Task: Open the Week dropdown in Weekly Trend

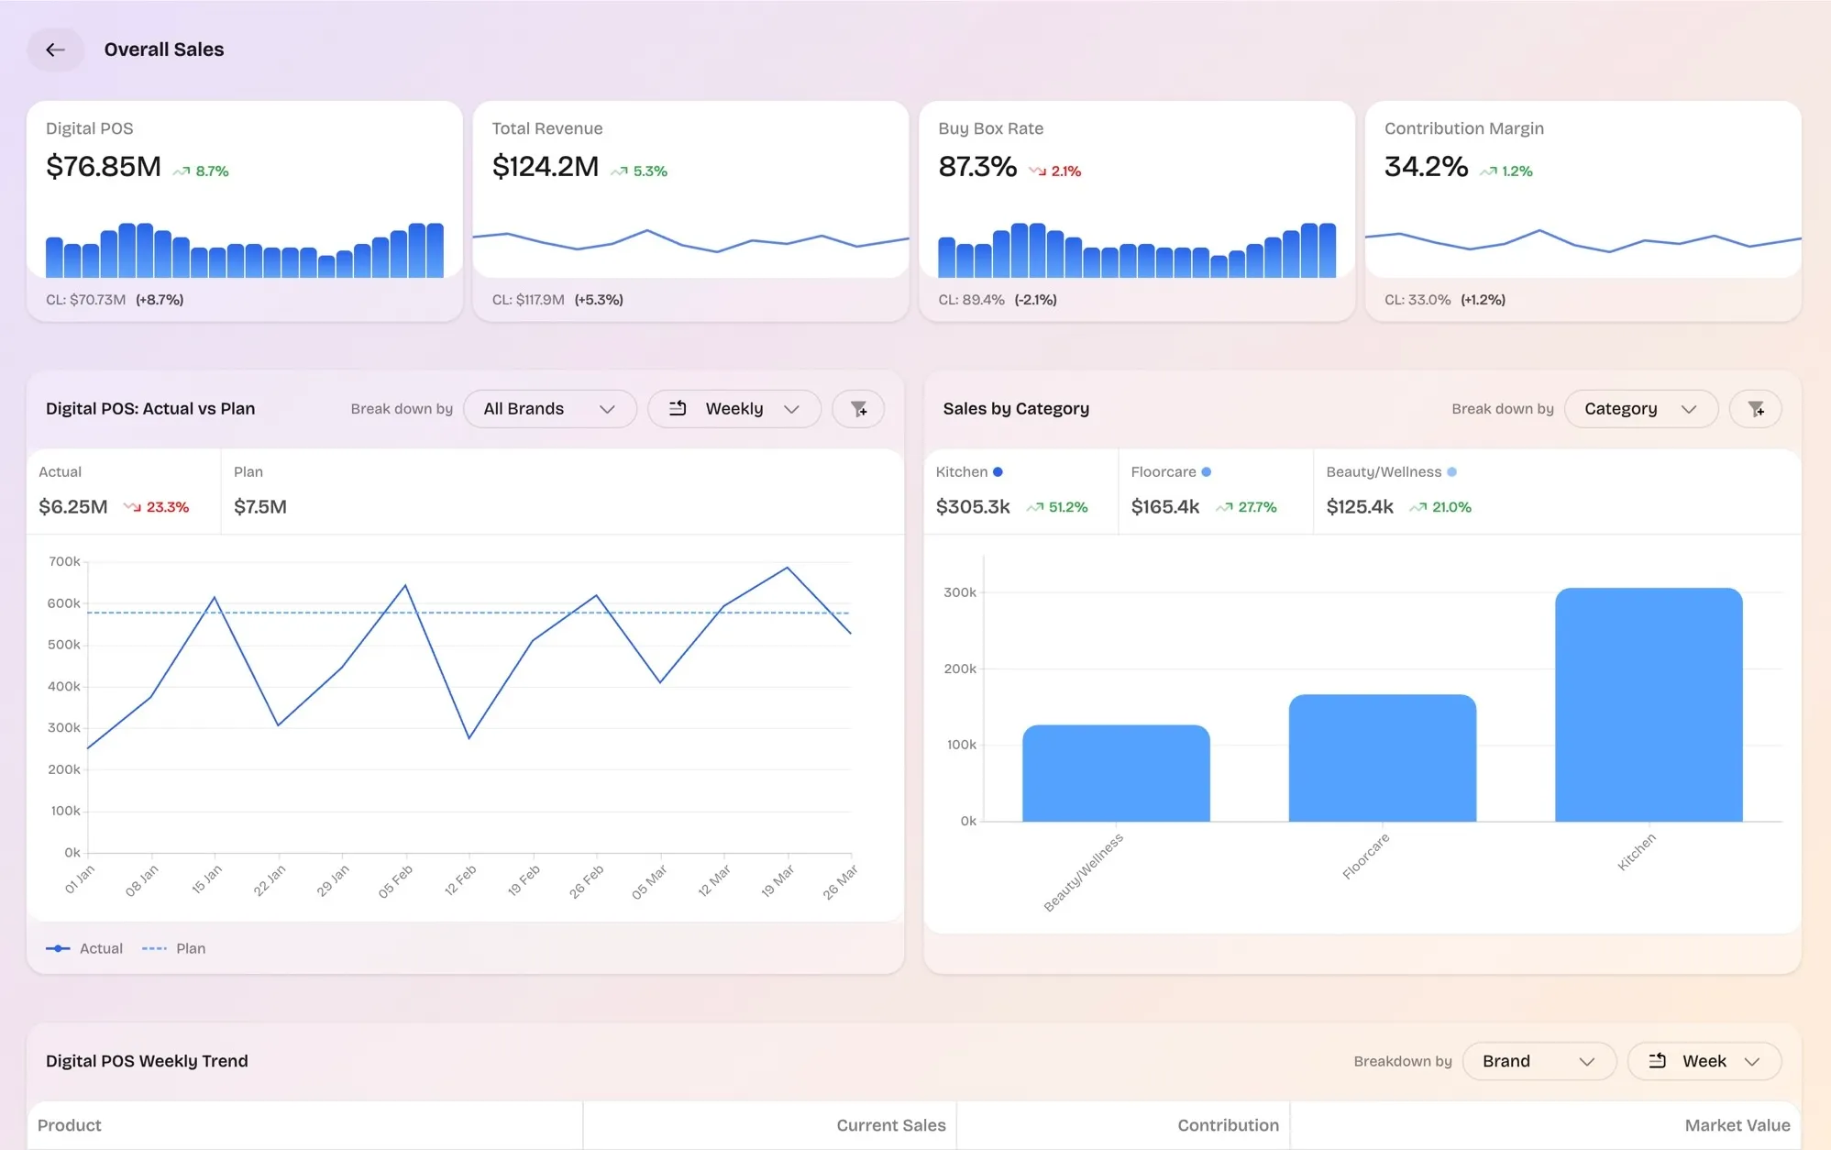Action: (x=1704, y=1061)
